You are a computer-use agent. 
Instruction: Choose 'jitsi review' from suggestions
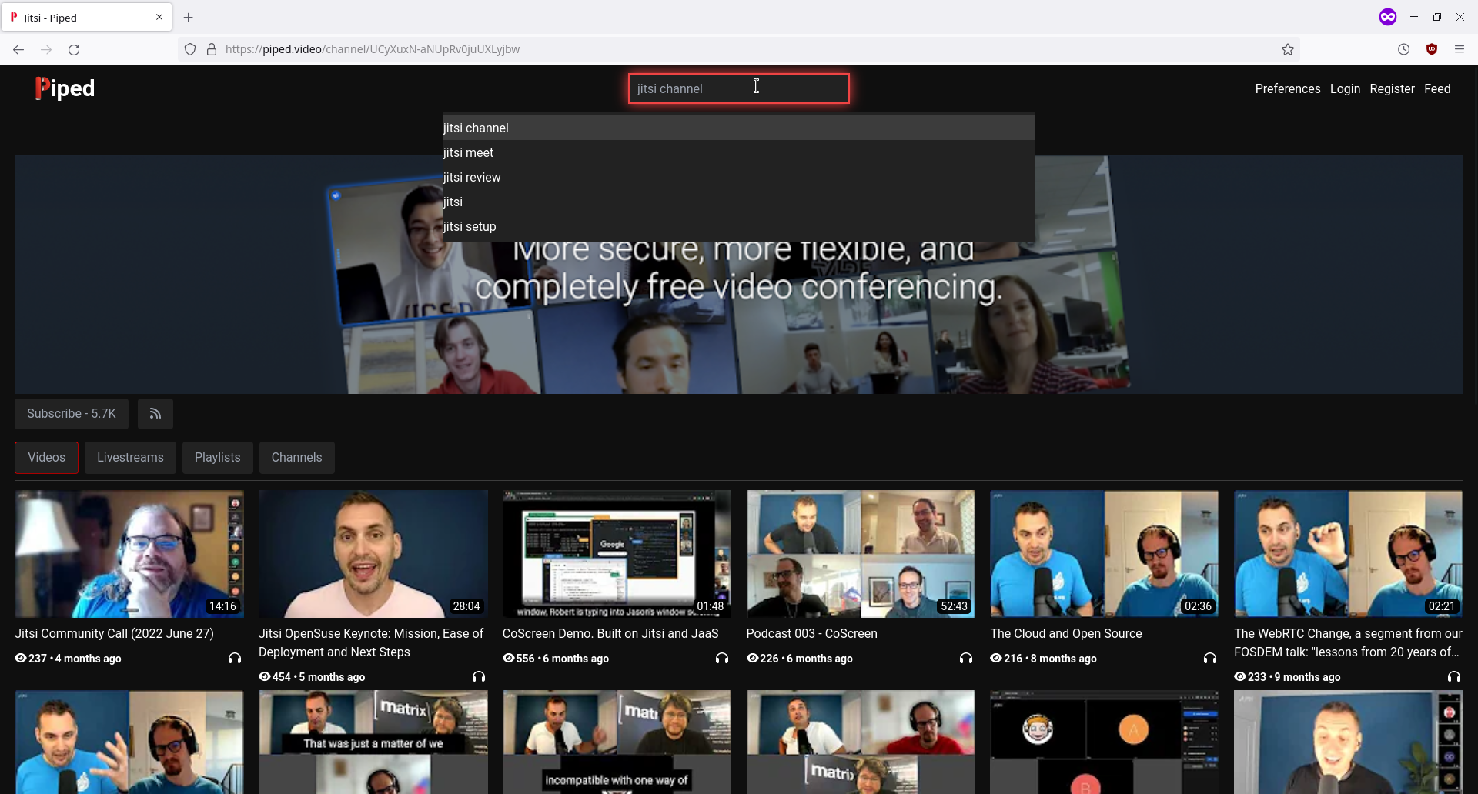point(472,178)
